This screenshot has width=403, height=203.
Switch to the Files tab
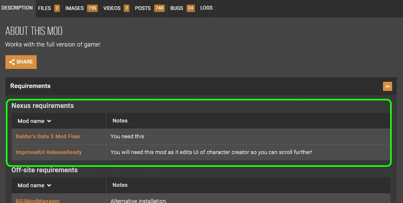coord(49,8)
